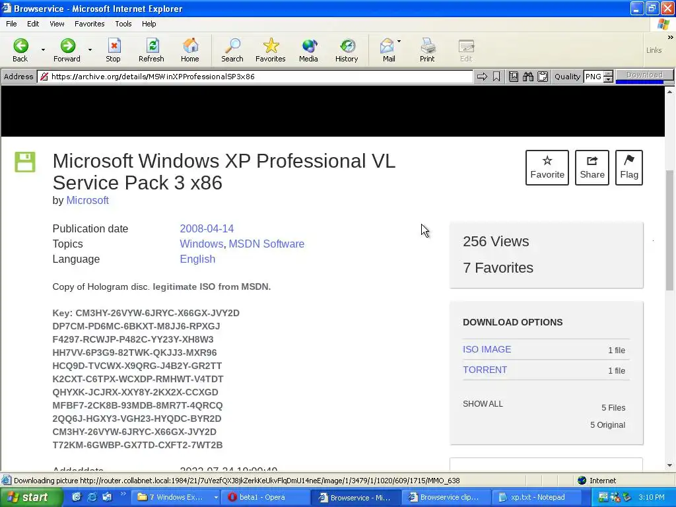Image resolution: width=676 pixels, height=507 pixels.
Task: Open the Back button history dropdown
Action: click(43, 50)
